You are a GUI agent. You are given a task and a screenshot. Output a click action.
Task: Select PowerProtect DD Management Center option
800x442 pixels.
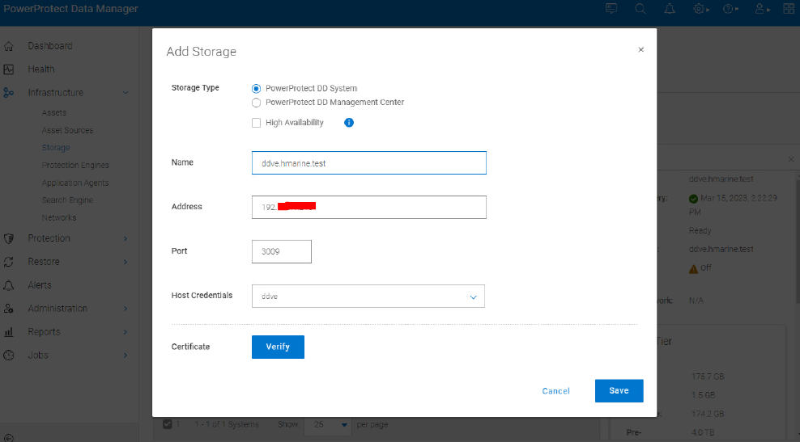(x=257, y=103)
